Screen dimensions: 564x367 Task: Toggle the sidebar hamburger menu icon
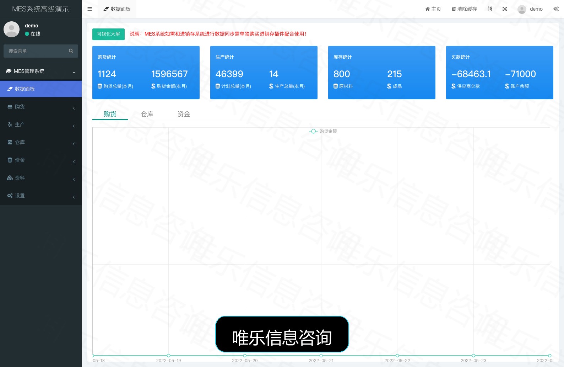(90, 9)
